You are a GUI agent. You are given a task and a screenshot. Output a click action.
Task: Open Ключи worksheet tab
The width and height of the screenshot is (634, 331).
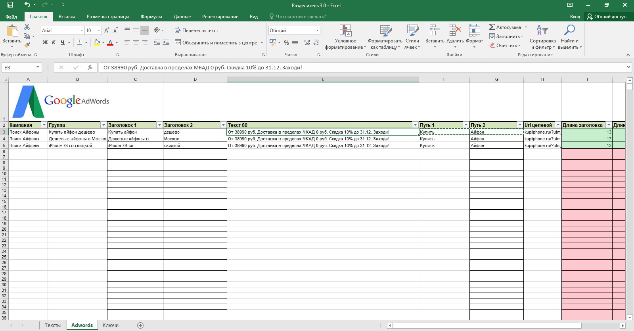[x=111, y=325]
